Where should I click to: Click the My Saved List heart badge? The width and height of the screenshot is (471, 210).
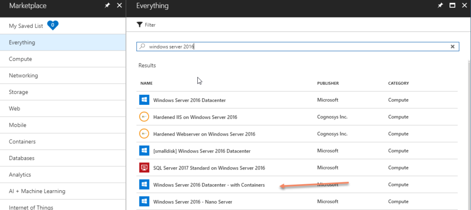[x=53, y=25]
